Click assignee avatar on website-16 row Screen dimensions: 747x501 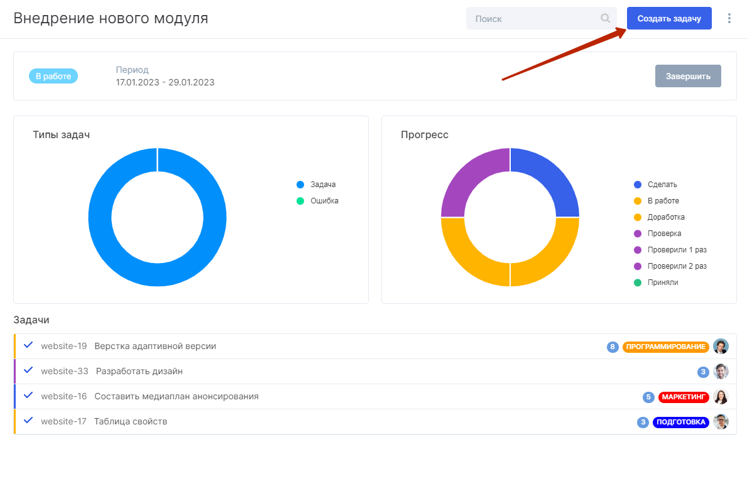[721, 397]
